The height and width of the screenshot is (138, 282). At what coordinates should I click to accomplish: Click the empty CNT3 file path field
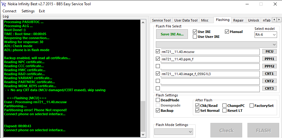pyautogui.click(x=210, y=89)
